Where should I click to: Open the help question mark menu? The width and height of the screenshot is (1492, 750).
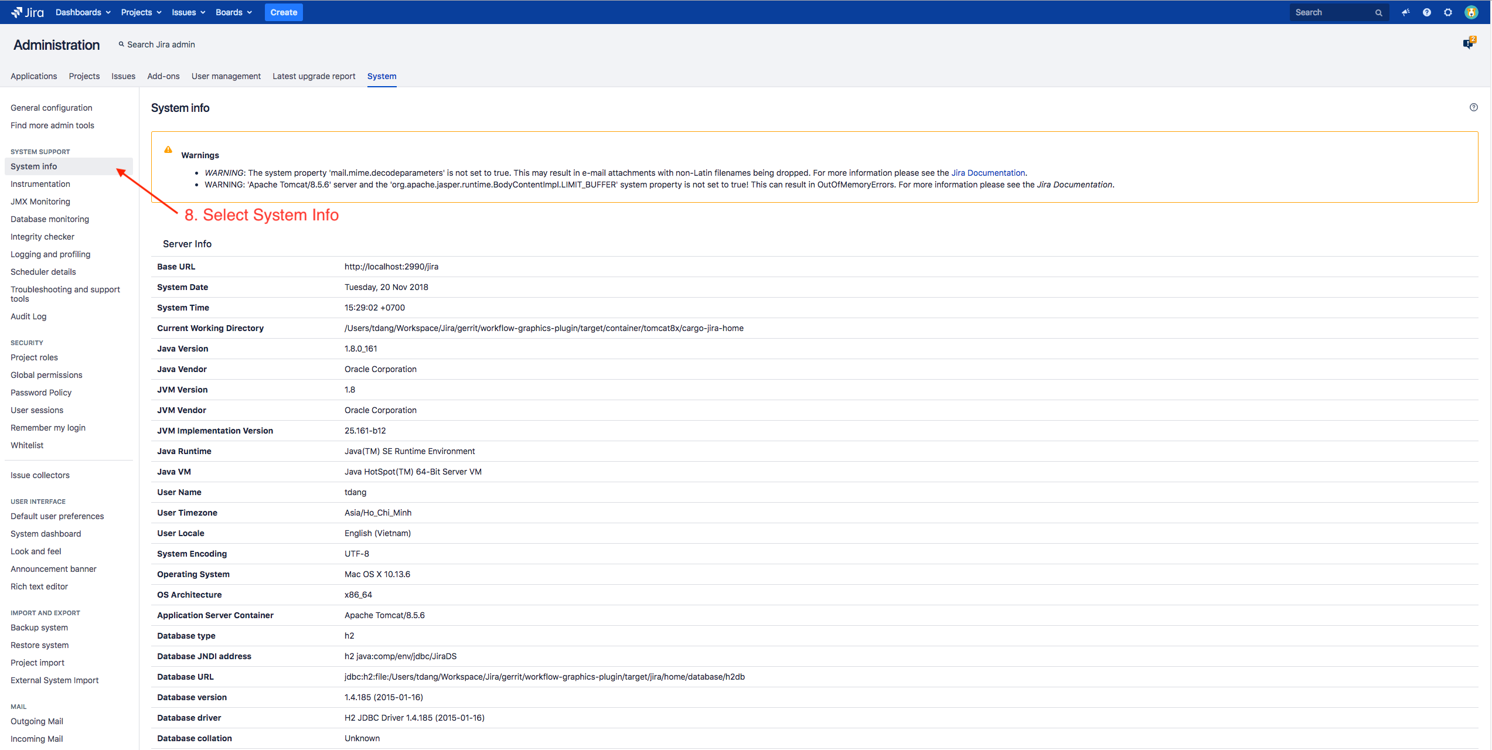[1427, 12]
